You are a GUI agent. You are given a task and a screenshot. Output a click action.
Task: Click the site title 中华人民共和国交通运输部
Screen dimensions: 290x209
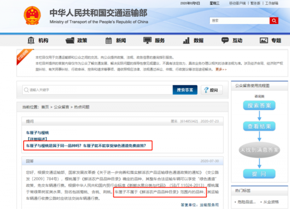tap(99, 13)
